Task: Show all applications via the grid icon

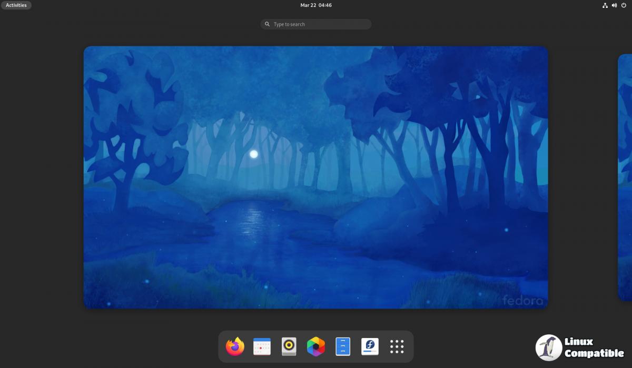Action: (397, 346)
